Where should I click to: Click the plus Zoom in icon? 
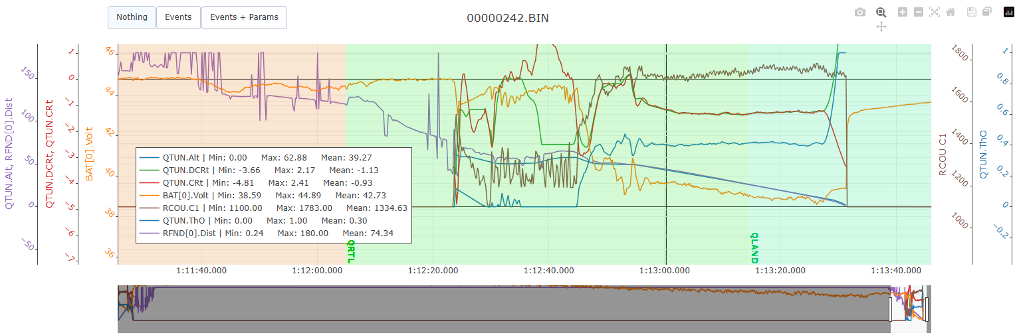click(x=902, y=12)
